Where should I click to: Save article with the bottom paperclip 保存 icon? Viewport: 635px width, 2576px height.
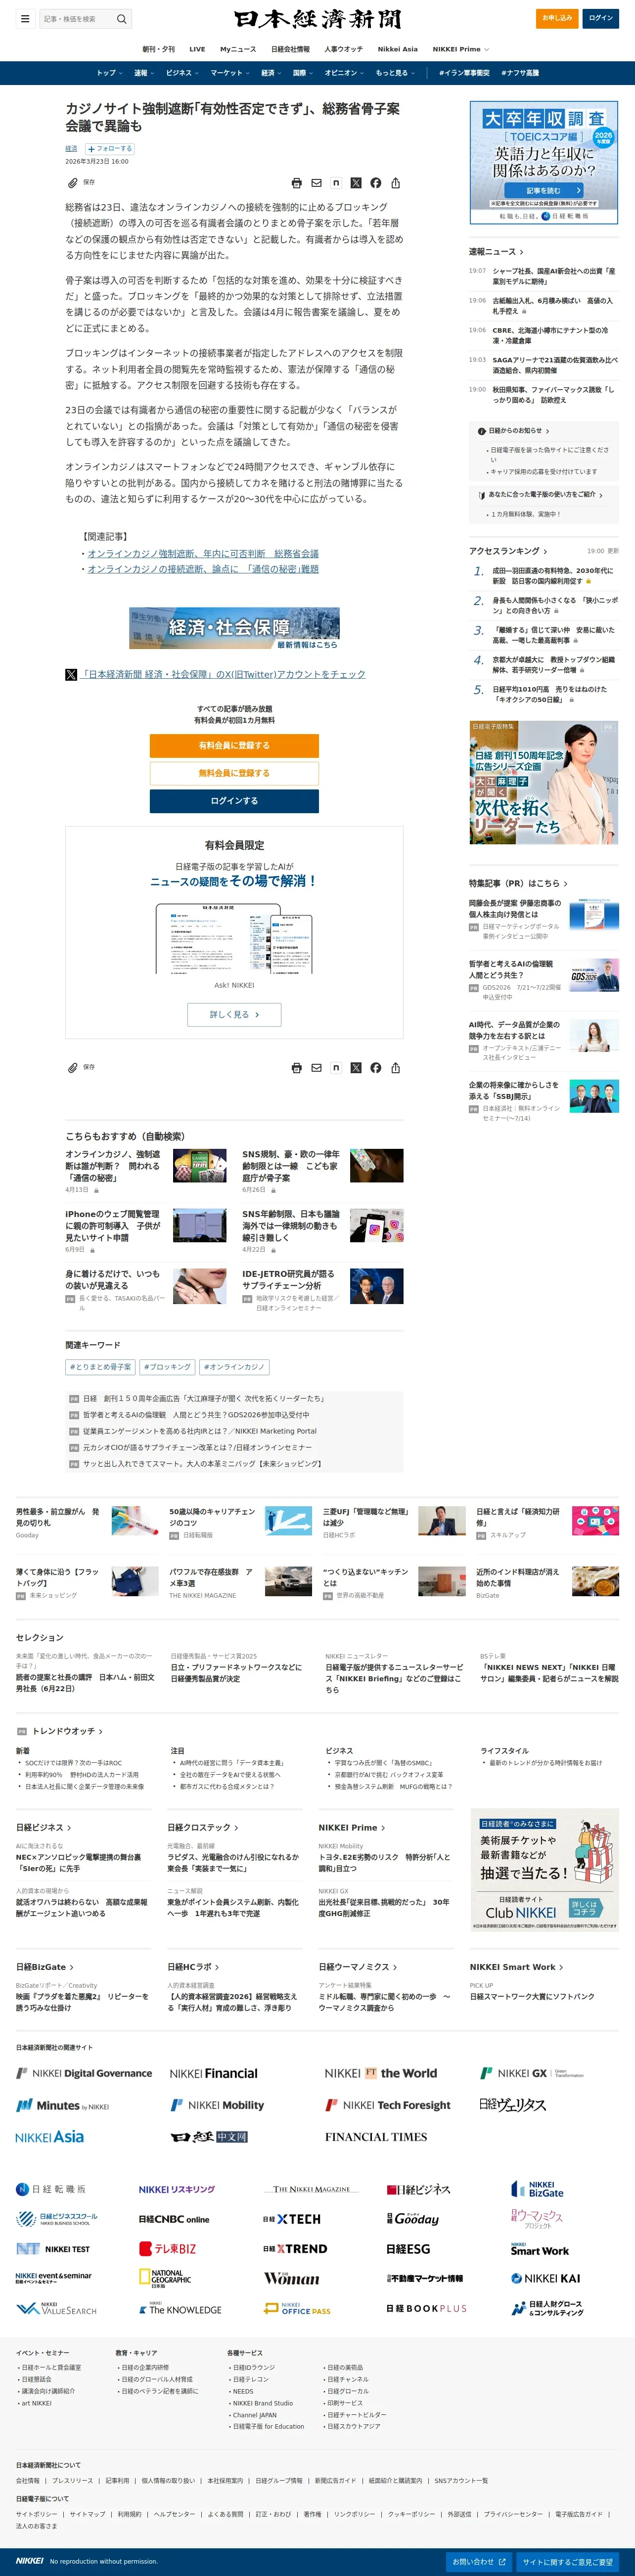[81, 1068]
